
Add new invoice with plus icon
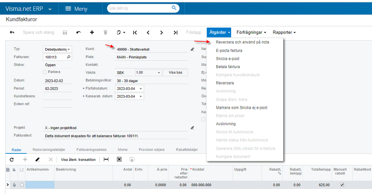tap(92, 32)
